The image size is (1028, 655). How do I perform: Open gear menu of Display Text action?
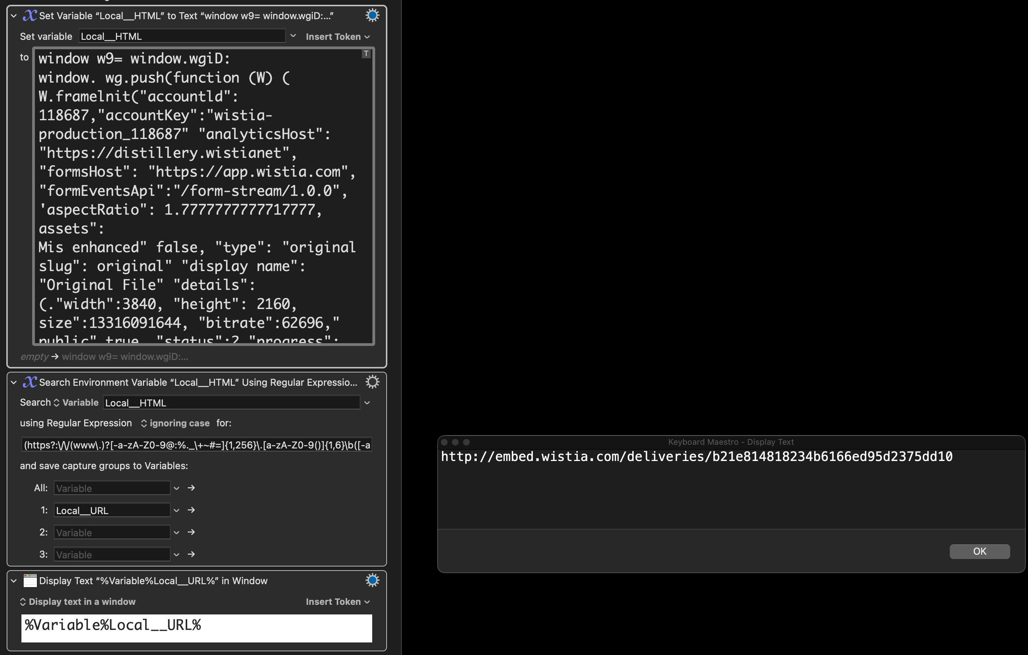(x=372, y=581)
